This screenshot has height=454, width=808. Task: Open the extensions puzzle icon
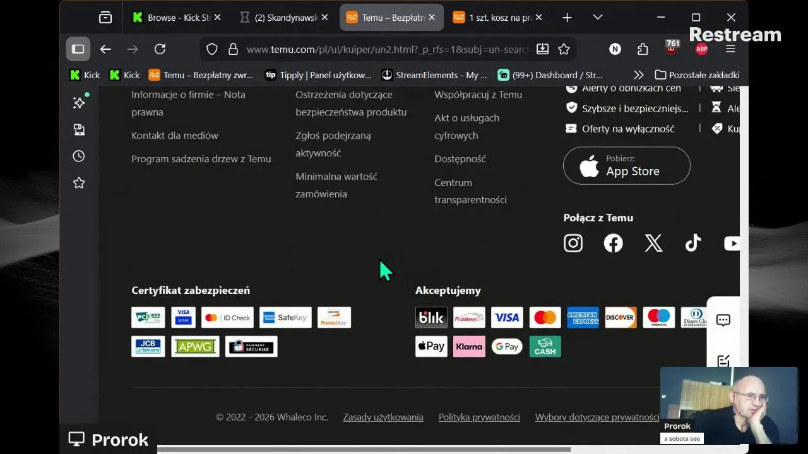click(x=643, y=49)
